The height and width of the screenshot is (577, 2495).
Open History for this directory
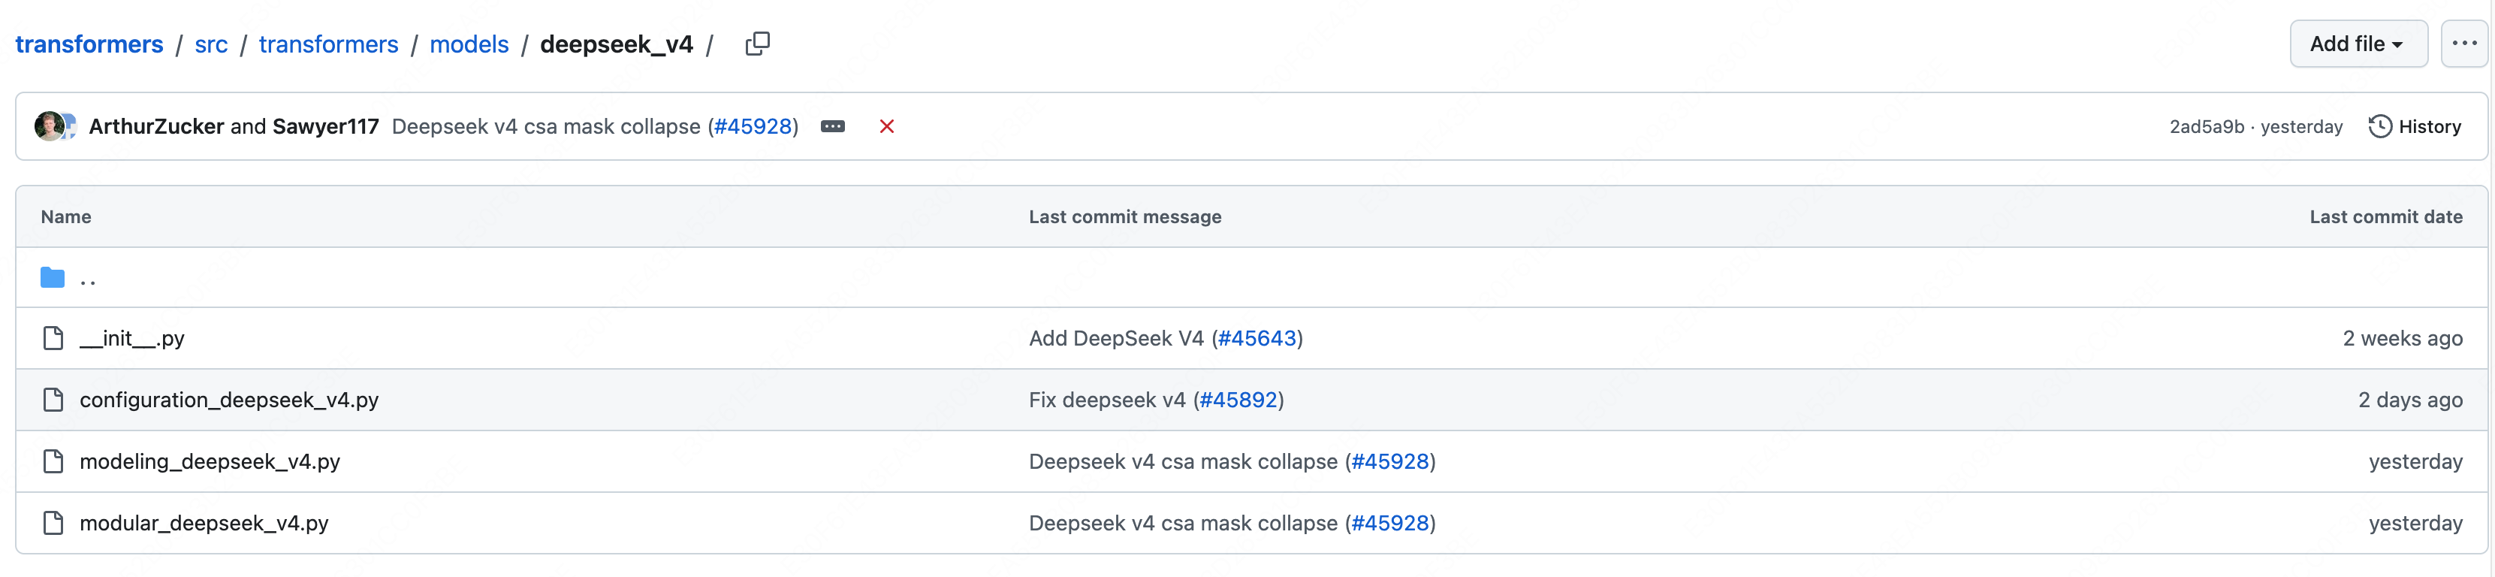2415,127
